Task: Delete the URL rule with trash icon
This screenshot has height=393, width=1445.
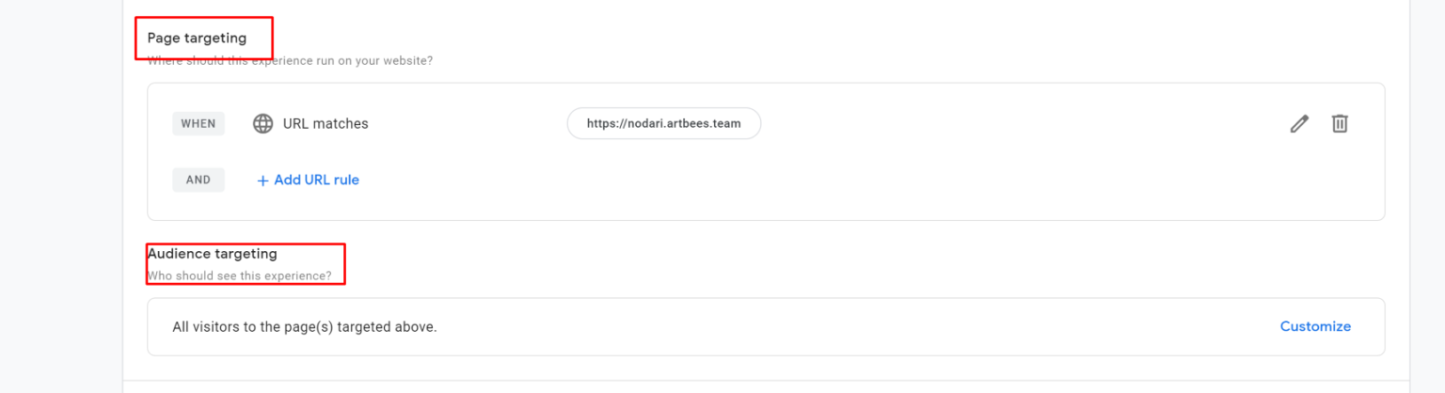Action: pyautogui.click(x=1340, y=123)
